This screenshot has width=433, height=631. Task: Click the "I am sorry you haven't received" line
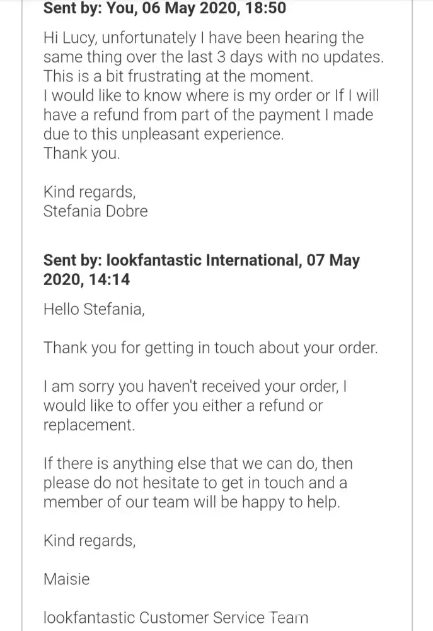point(195,387)
